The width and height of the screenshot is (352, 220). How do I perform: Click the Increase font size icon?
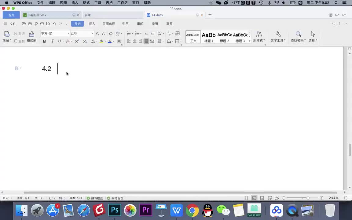click(x=97, y=33)
